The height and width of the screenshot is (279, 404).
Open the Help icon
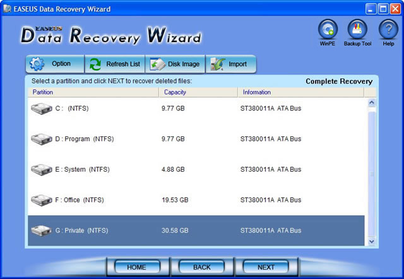[x=388, y=29]
